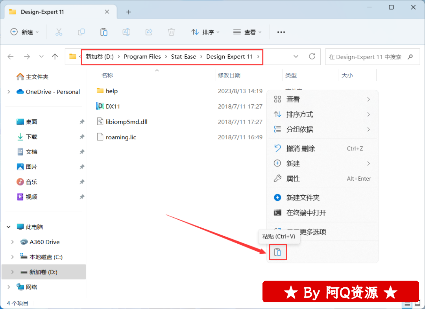Open the 查看 view dropdown in toolbar
Image resolution: width=425 pixels, height=309 pixels.
pyautogui.click(x=247, y=32)
